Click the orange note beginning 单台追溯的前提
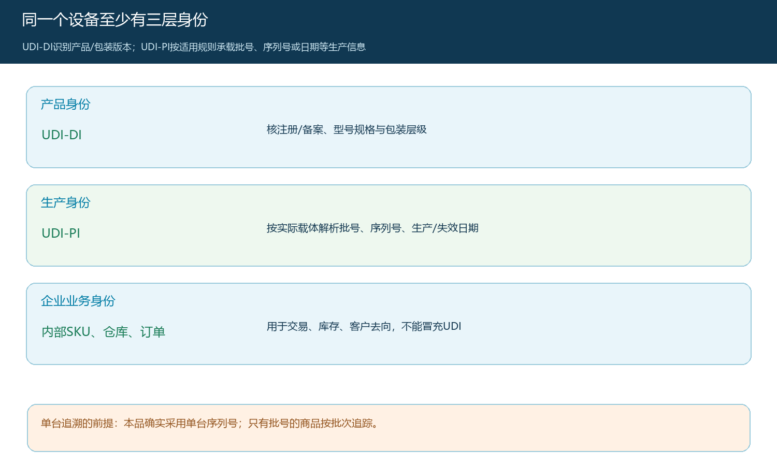Image resolution: width=777 pixels, height=466 pixels. click(x=388, y=428)
